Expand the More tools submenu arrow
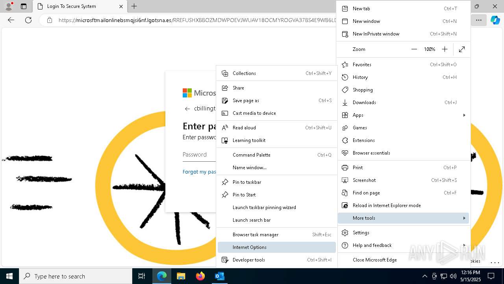 coord(464,218)
